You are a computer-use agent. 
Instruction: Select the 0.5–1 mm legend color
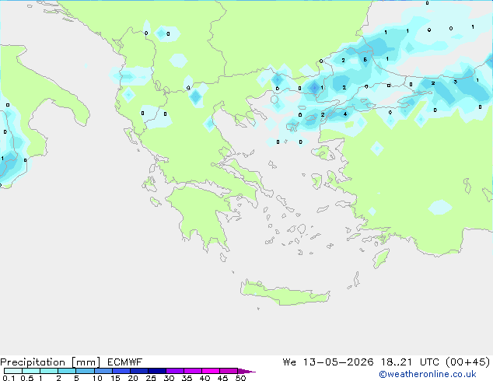(31, 371)
